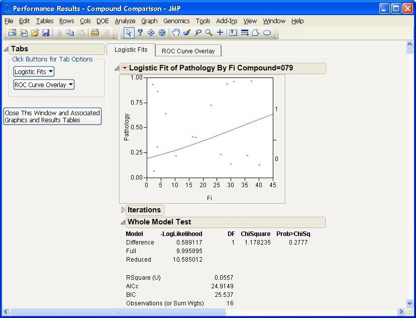Select the Line drawing tool
This screenshot has height=318, width=416.
click(245, 33)
